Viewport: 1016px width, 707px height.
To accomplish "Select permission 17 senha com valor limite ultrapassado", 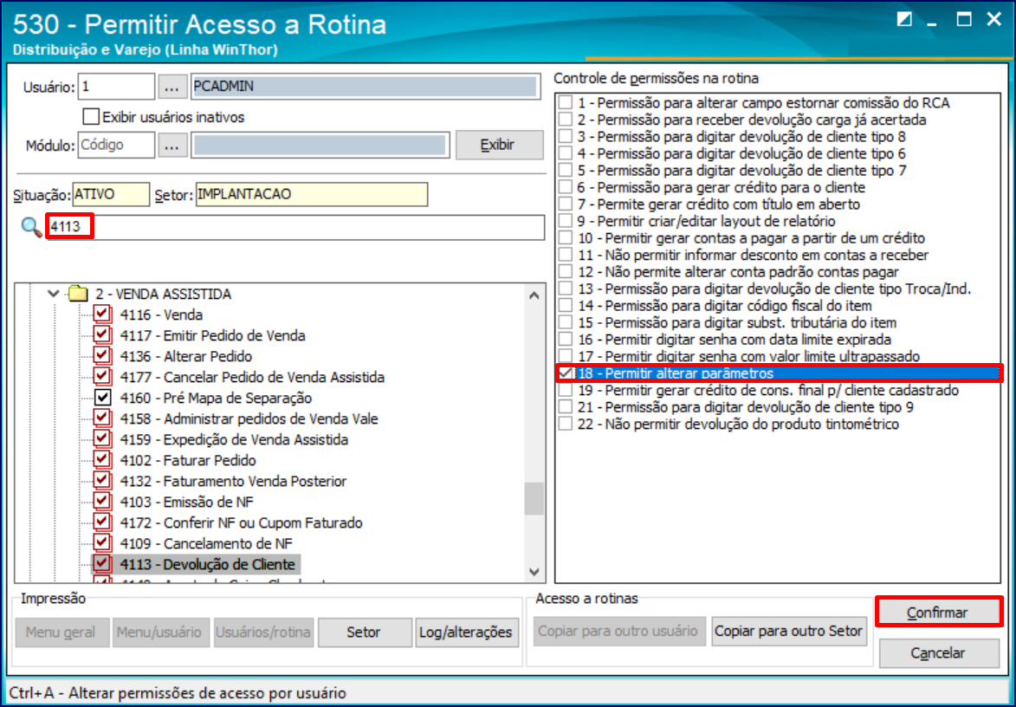I will pyautogui.click(x=748, y=356).
